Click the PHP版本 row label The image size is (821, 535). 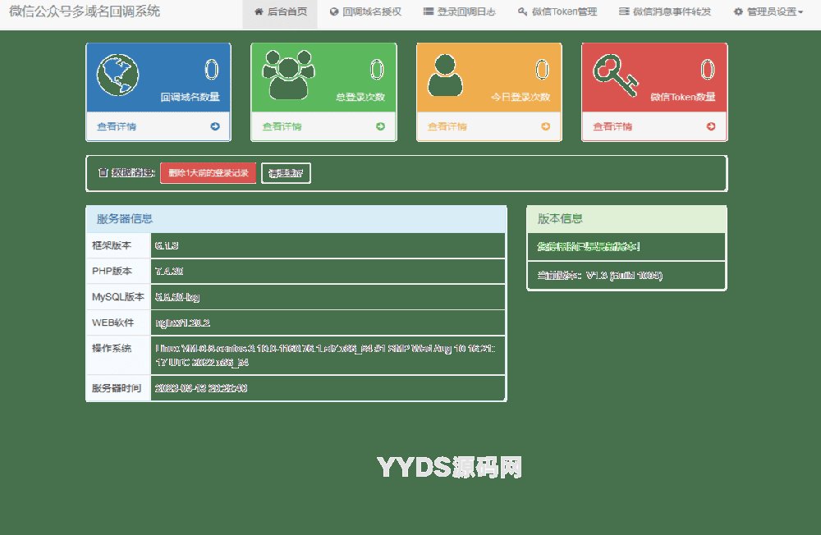tap(112, 271)
